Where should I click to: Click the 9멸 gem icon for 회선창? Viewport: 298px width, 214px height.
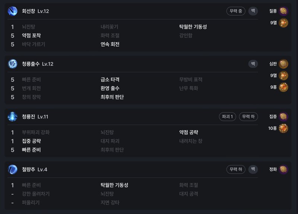coord(283,23)
